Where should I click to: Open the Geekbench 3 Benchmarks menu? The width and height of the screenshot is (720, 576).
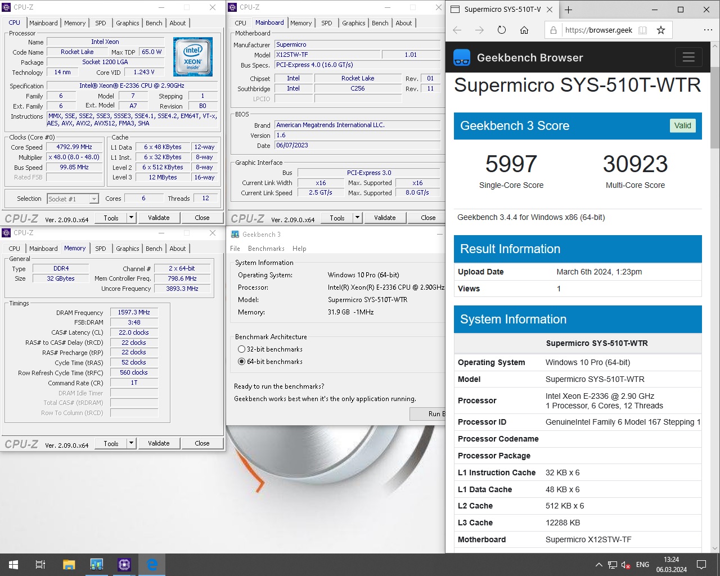(266, 249)
